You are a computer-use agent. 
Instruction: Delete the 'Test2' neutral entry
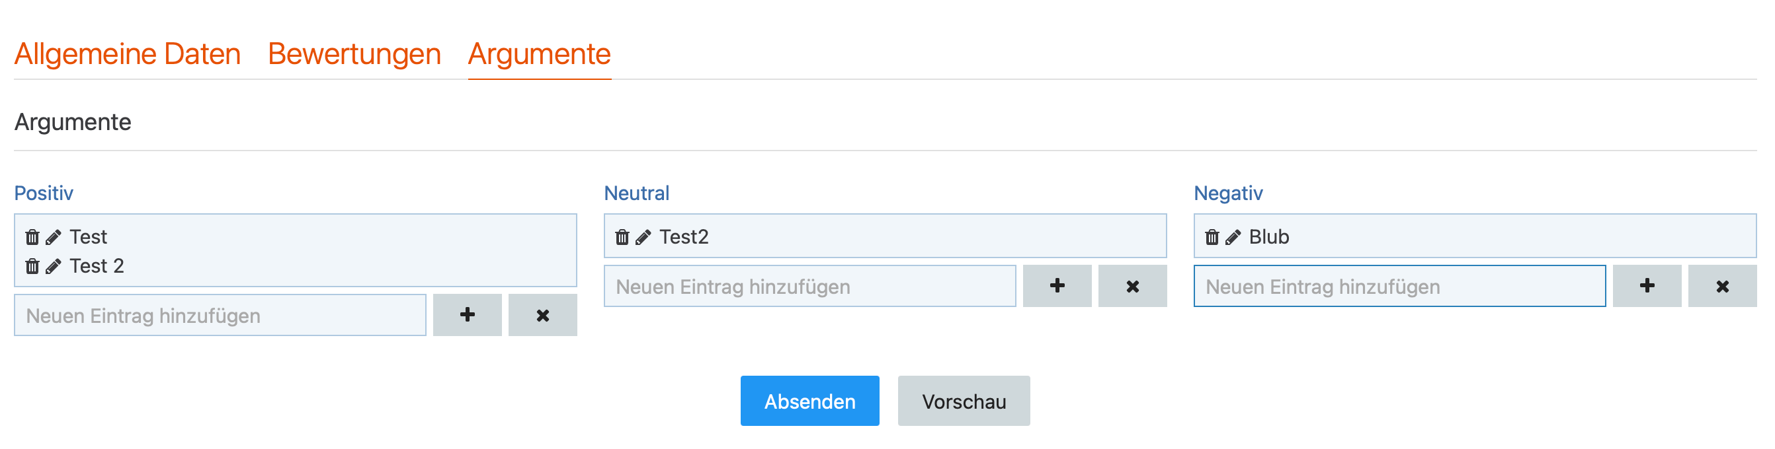(622, 237)
